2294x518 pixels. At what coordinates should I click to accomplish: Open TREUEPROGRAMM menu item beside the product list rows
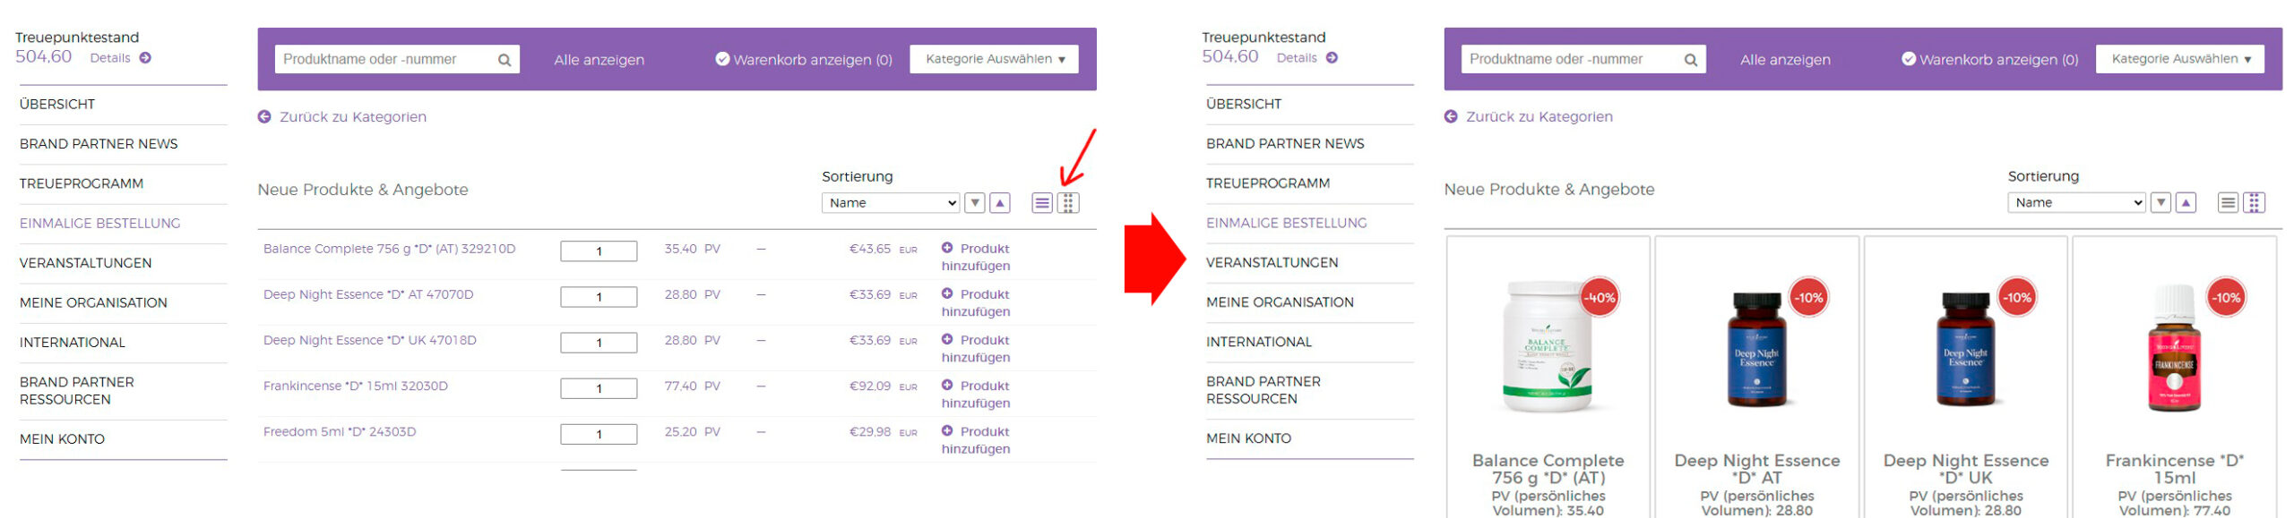[x=82, y=183]
